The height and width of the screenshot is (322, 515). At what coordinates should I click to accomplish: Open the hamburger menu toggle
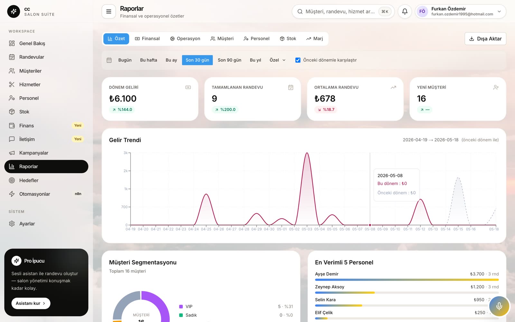108,12
